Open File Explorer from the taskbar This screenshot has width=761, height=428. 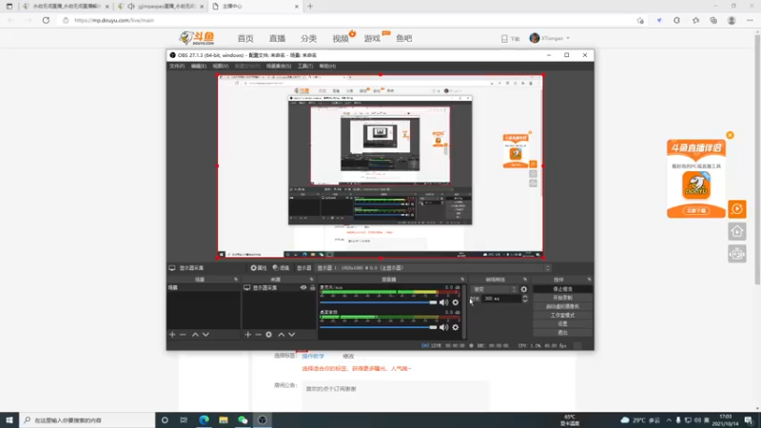[x=224, y=419]
